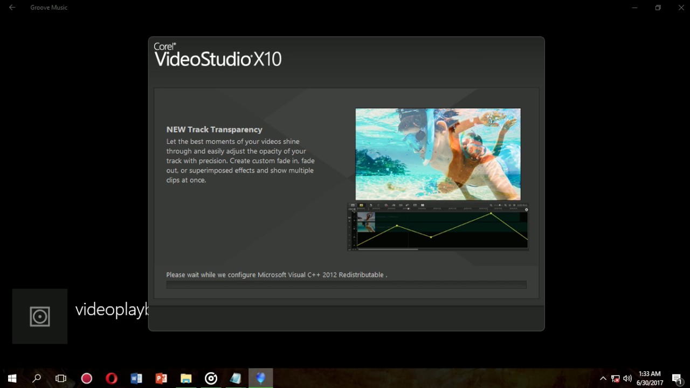Click the red record app taskbar icon

pos(86,378)
